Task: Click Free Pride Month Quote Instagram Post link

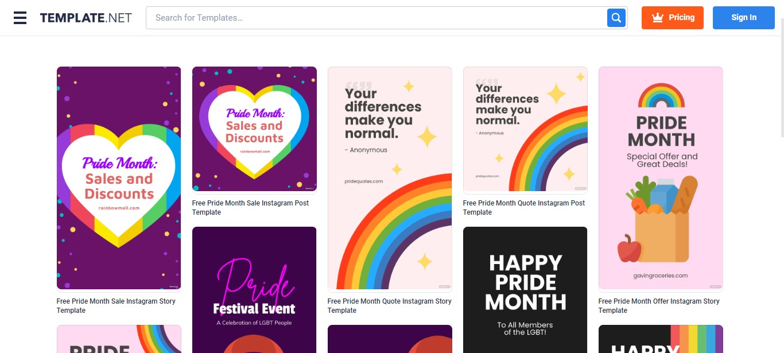Action: pyautogui.click(x=524, y=208)
